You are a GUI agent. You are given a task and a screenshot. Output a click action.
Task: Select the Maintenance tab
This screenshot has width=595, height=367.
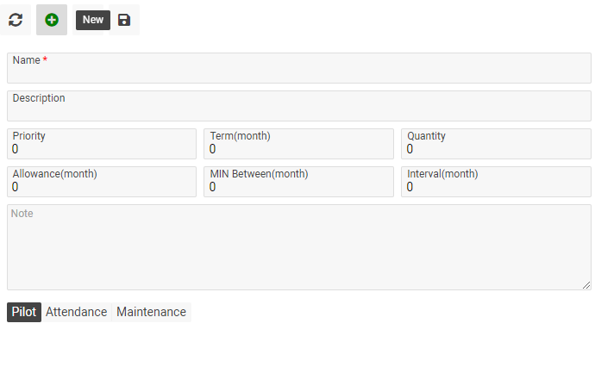pos(151,312)
